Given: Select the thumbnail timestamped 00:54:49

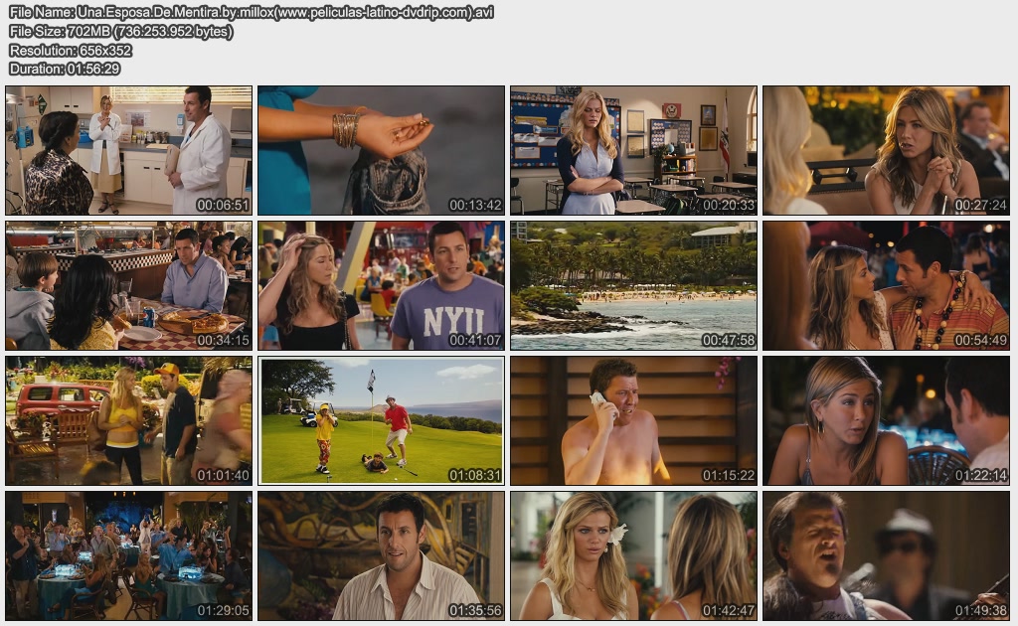Looking at the screenshot, I should click(886, 285).
